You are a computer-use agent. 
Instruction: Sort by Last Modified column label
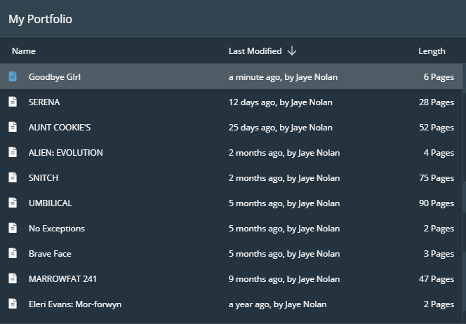(x=255, y=51)
